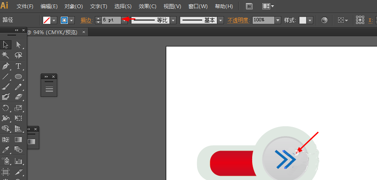
Task: Expand the Gradient floating panel
Action: (29, 129)
